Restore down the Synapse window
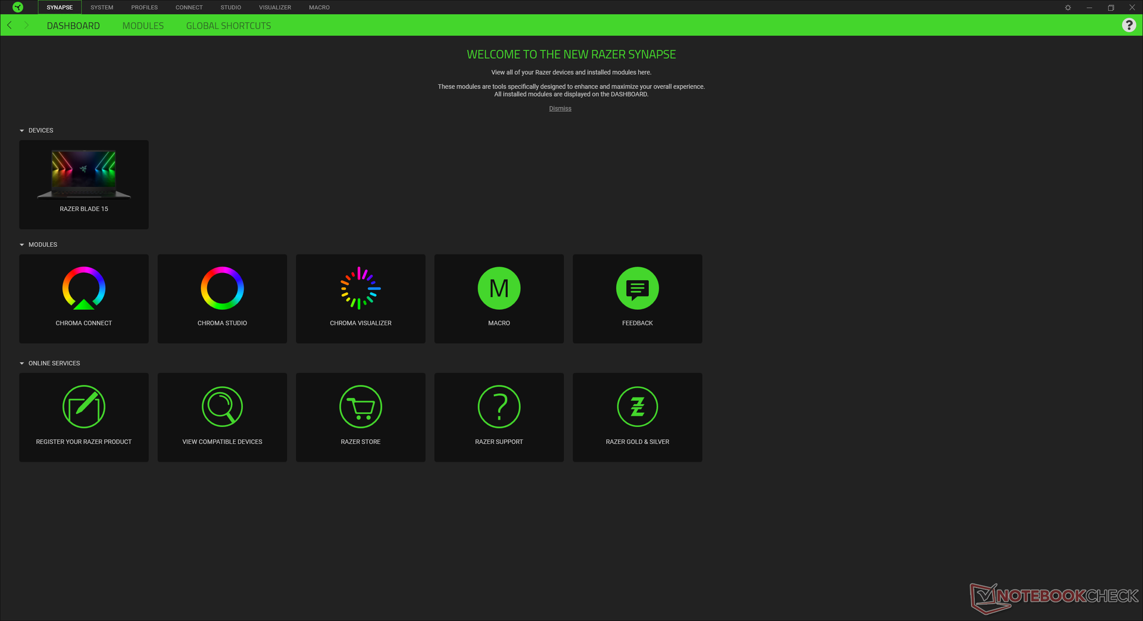The image size is (1143, 621). point(1111,8)
